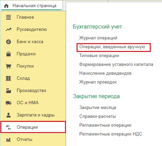This screenshot has width=162, height=146.
Task: Select the ruble coin icon for Банк и касса
Action: click(9, 42)
